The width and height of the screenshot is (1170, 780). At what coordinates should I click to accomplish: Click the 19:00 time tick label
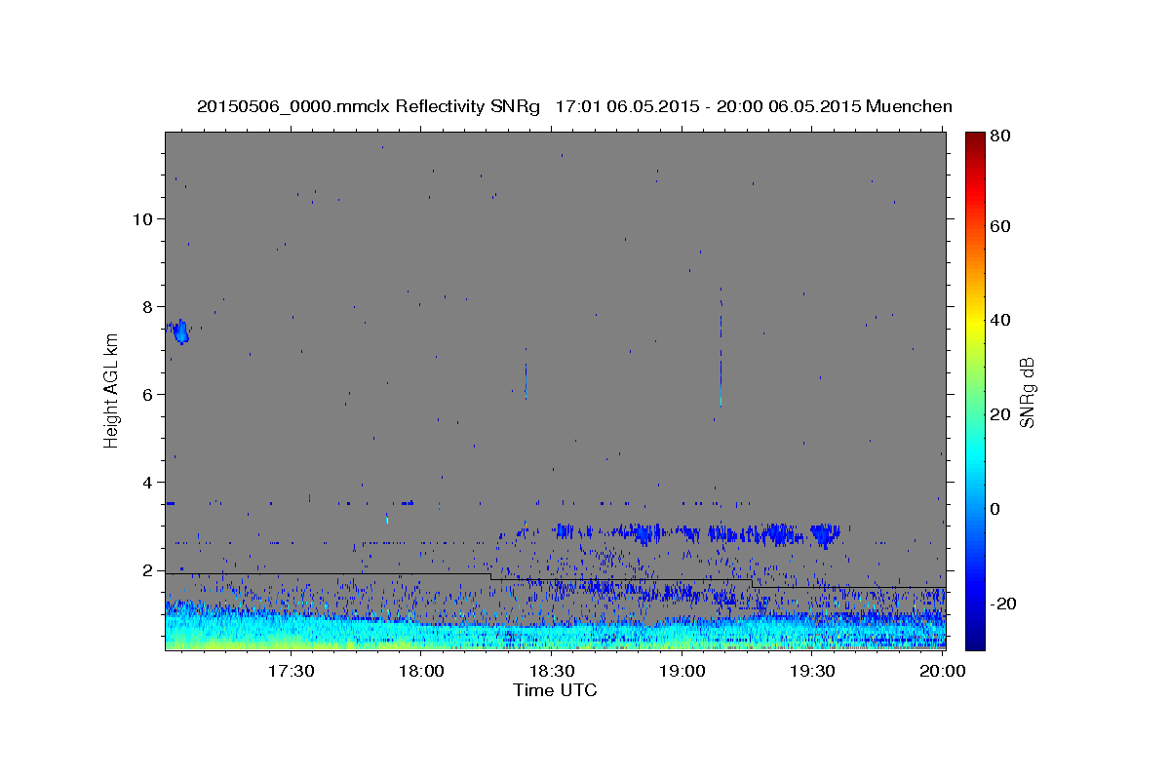[682, 672]
